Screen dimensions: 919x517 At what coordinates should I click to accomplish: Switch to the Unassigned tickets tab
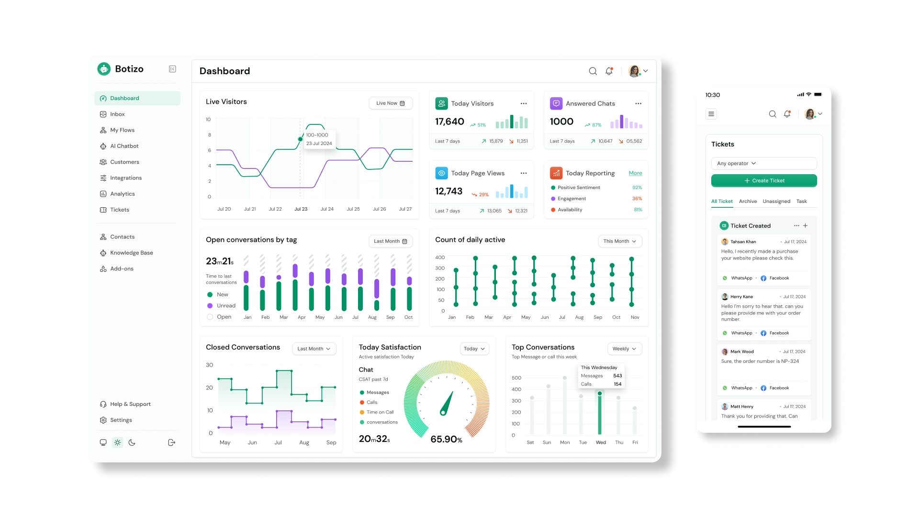coord(776,201)
